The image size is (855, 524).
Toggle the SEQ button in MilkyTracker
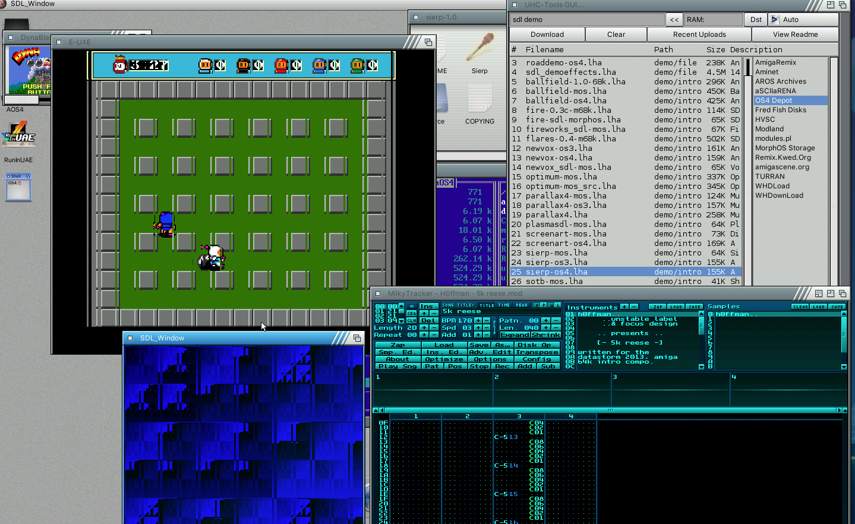pyautogui.click(x=411, y=313)
